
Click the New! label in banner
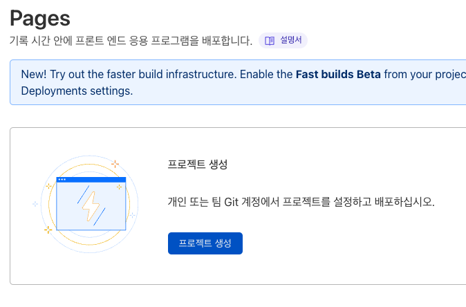[35, 74]
